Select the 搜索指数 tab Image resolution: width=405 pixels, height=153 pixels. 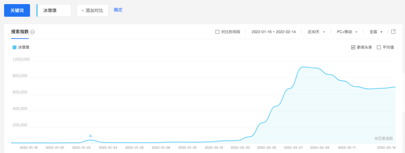(x=20, y=32)
